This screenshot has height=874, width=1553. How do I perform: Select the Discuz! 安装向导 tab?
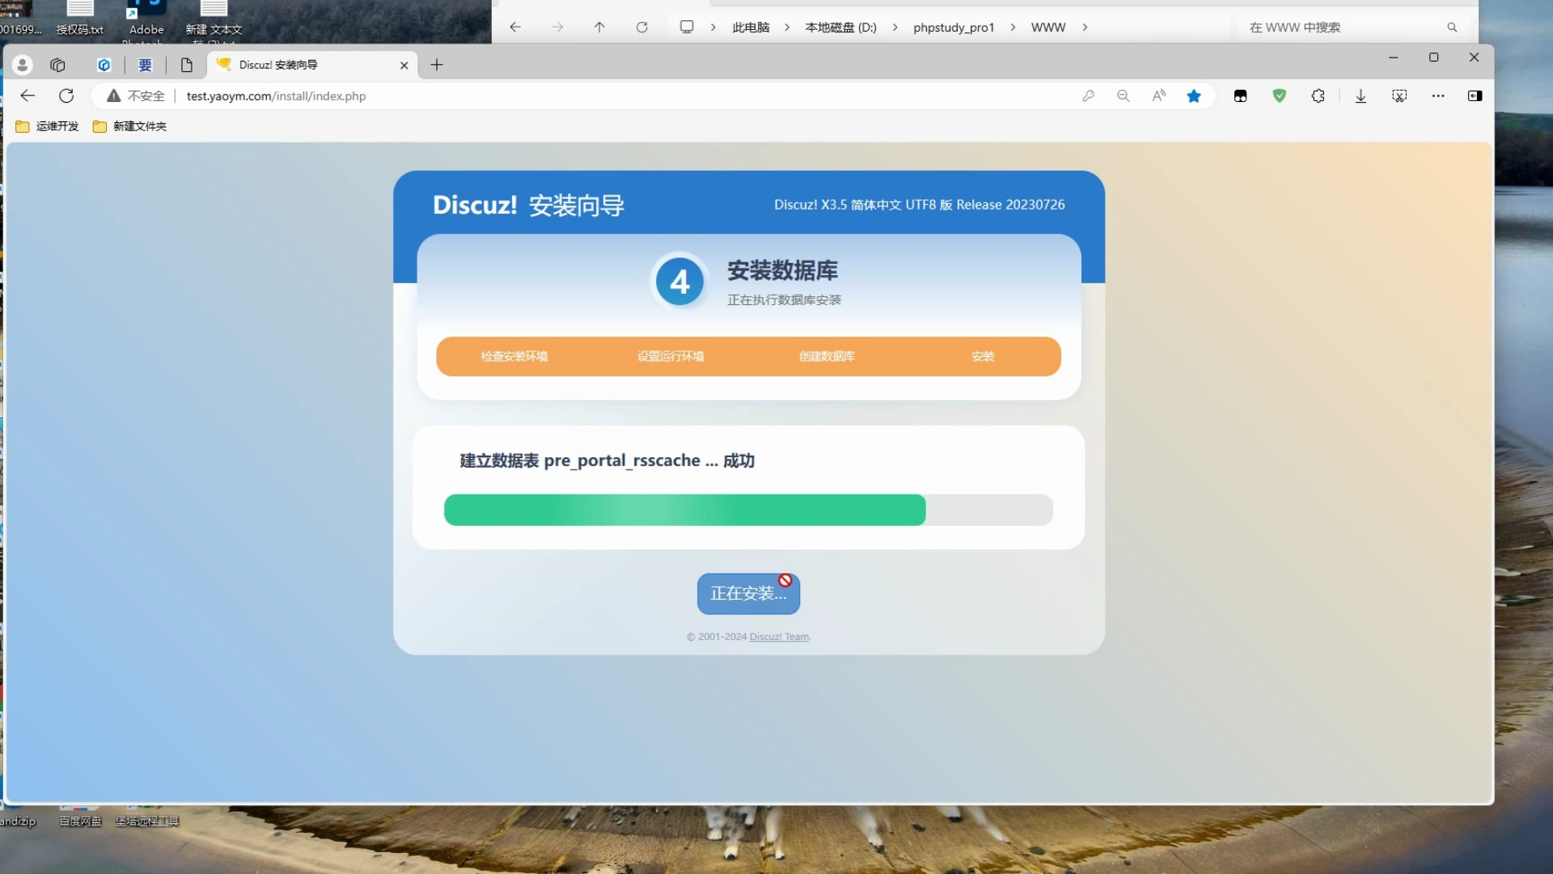[x=312, y=65]
